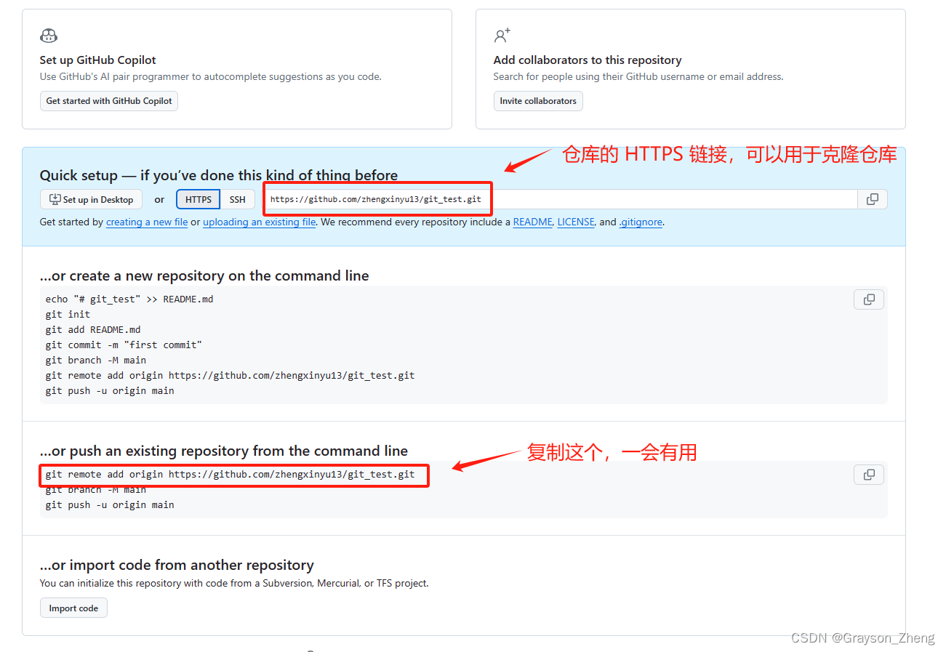
Task: Click the add collaborators person icon
Action: point(502,36)
